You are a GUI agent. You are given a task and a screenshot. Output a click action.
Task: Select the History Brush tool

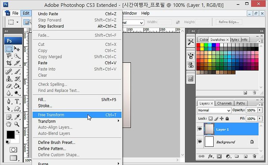pyautogui.click(x=17, y=79)
